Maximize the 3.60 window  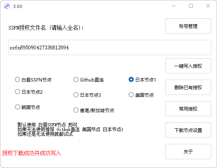(191, 6)
